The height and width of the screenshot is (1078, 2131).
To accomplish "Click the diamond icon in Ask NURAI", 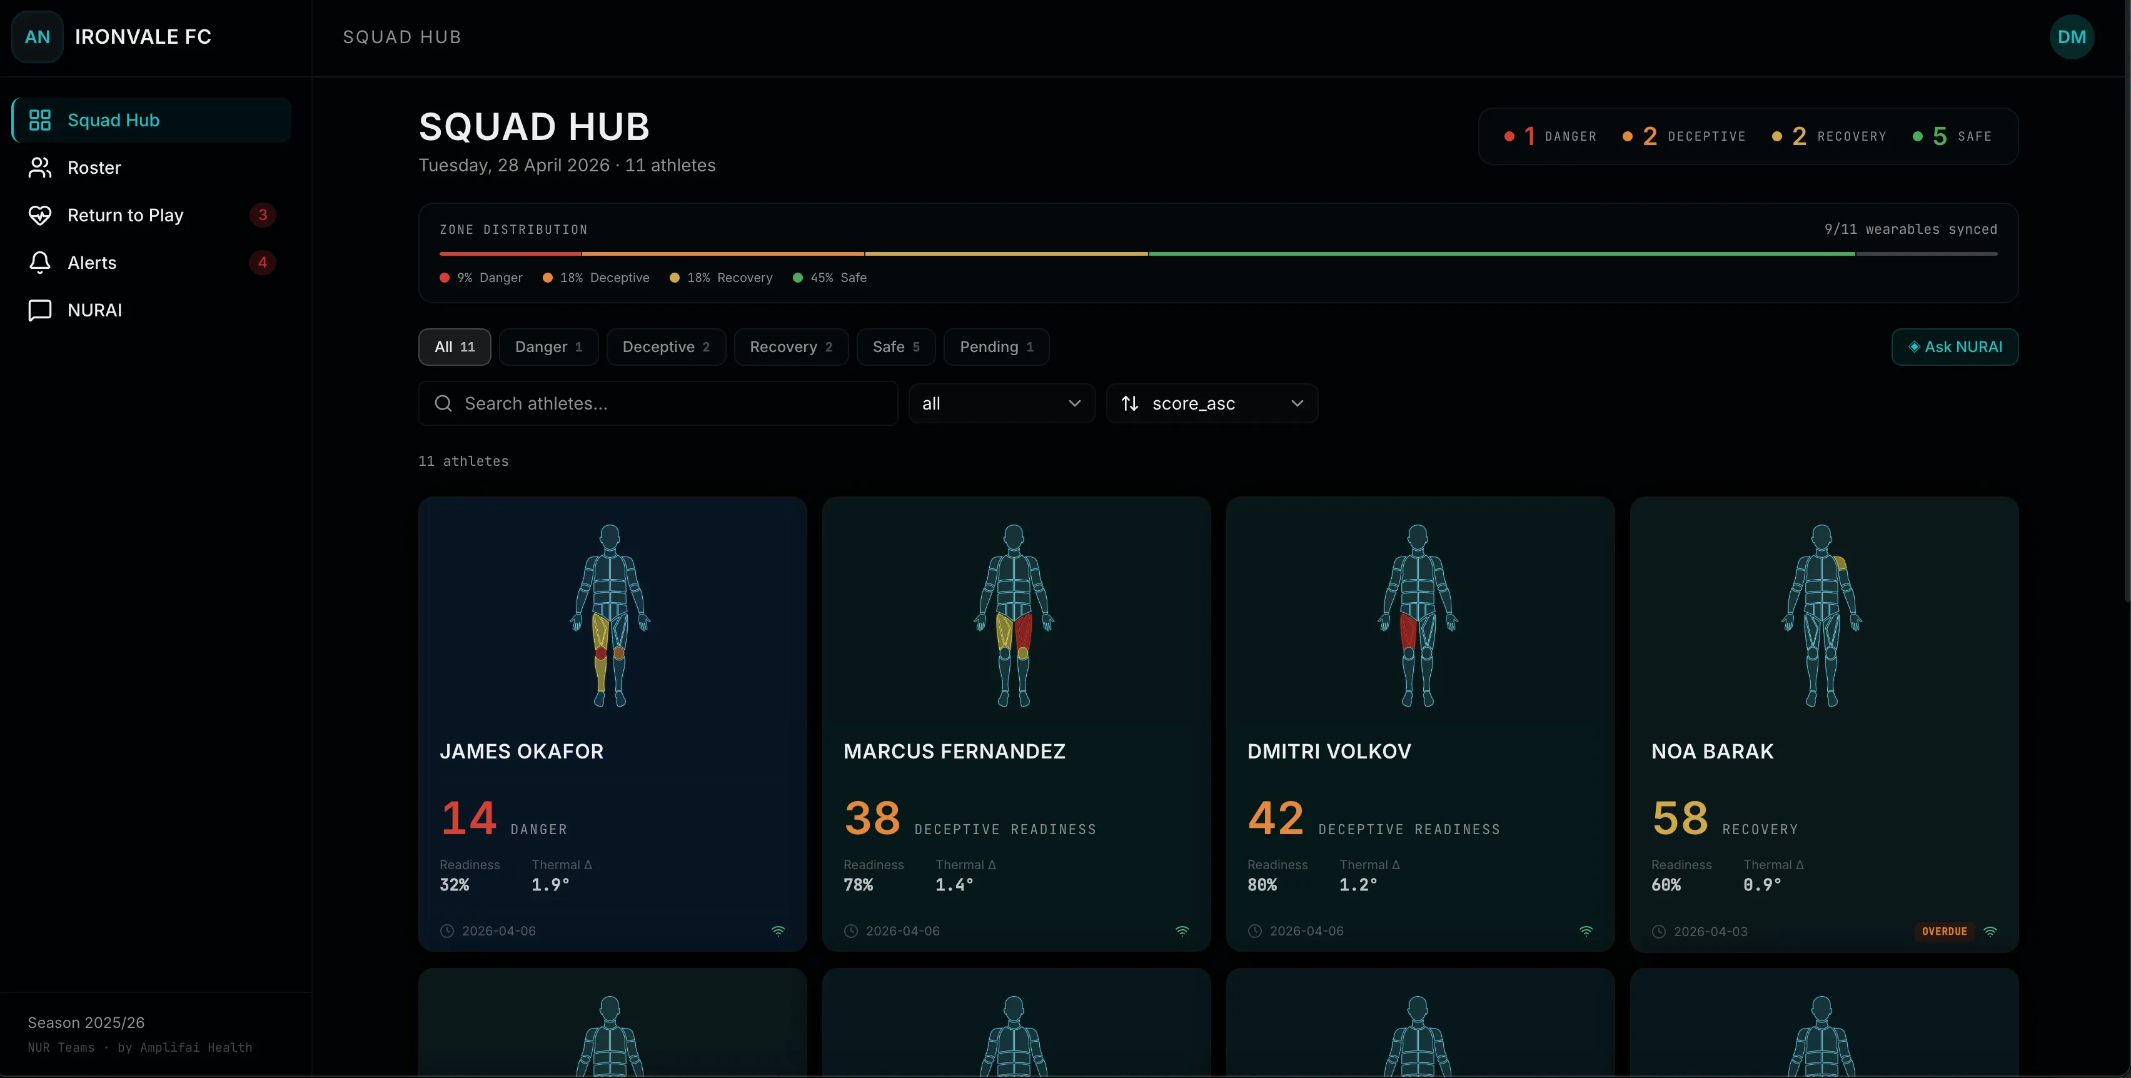I will (1913, 346).
